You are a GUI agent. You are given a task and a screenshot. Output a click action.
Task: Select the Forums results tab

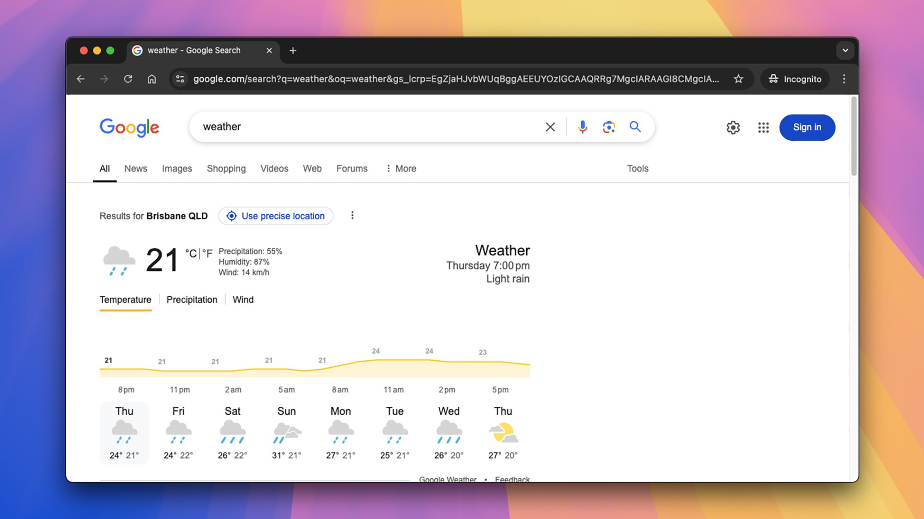pos(352,168)
